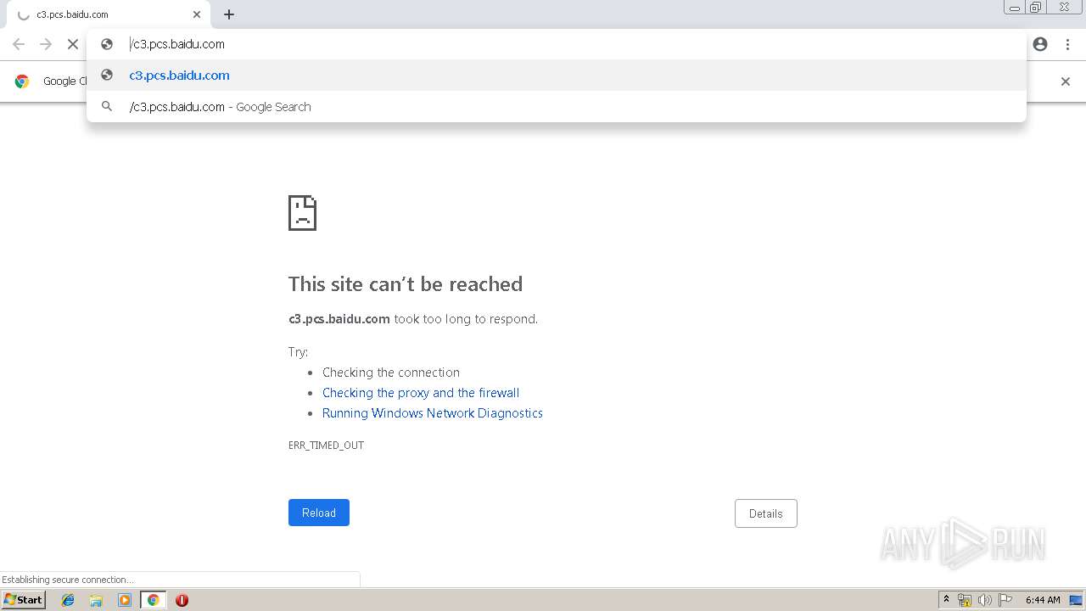This screenshot has width=1086, height=611.
Task: Click 'Checking the connection' text
Action: coord(391,373)
